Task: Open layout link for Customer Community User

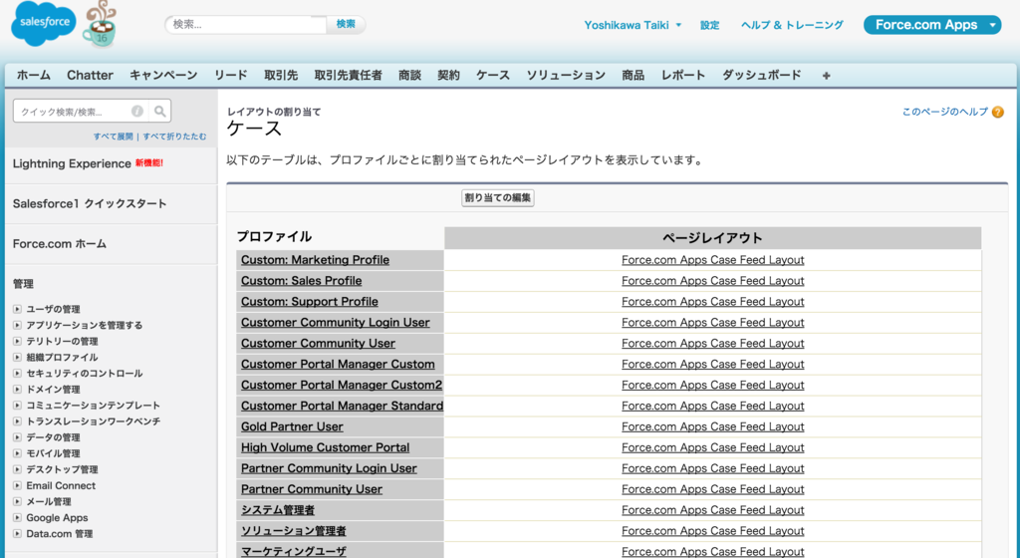Action: coord(713,344)
